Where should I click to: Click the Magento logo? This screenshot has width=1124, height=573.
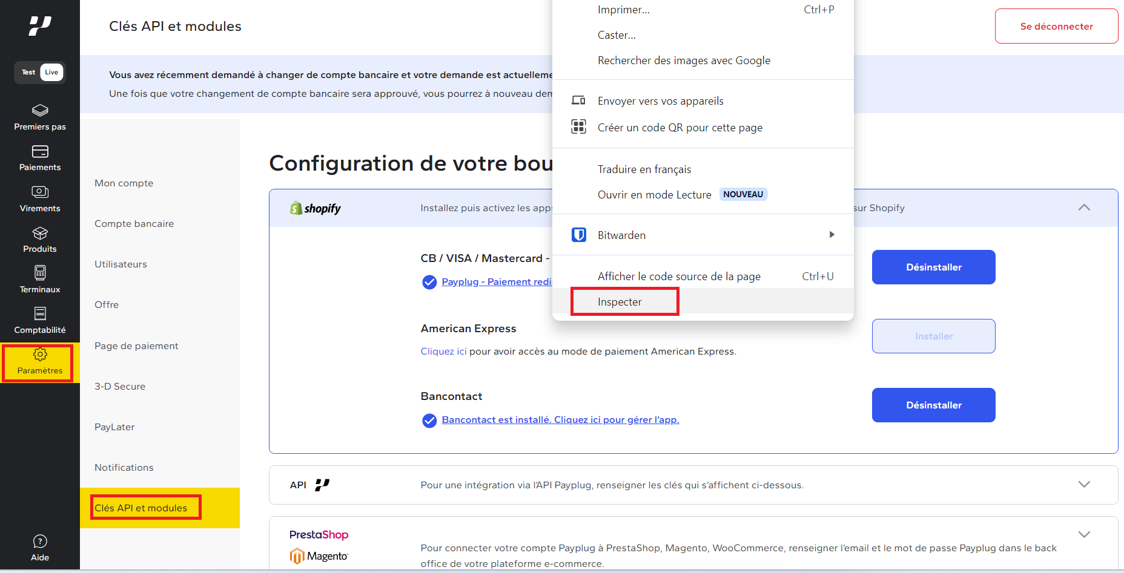click(x=319, y=555)
